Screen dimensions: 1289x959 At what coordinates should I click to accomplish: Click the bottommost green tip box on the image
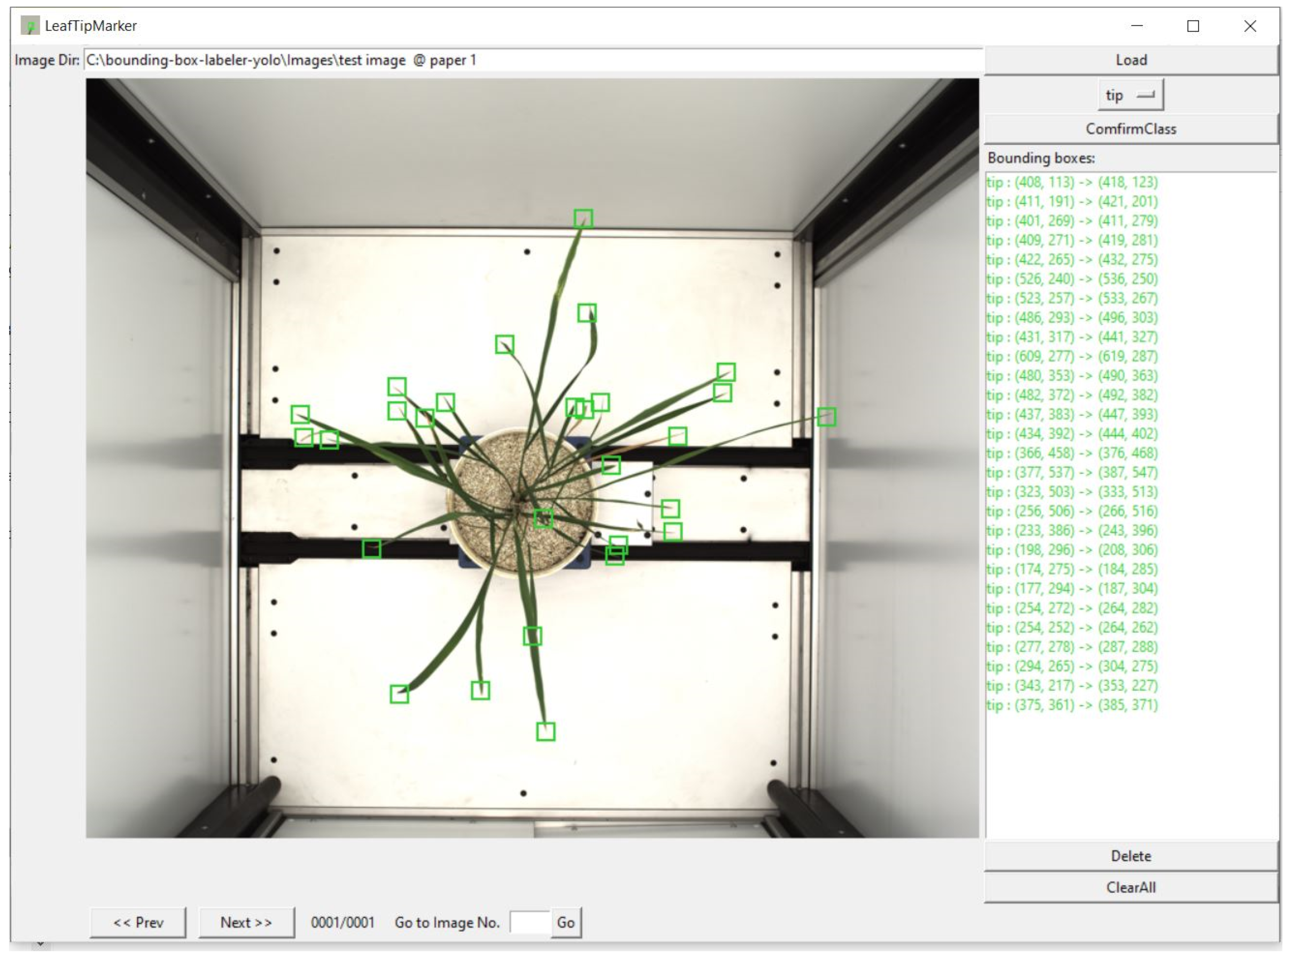[546, 731]
